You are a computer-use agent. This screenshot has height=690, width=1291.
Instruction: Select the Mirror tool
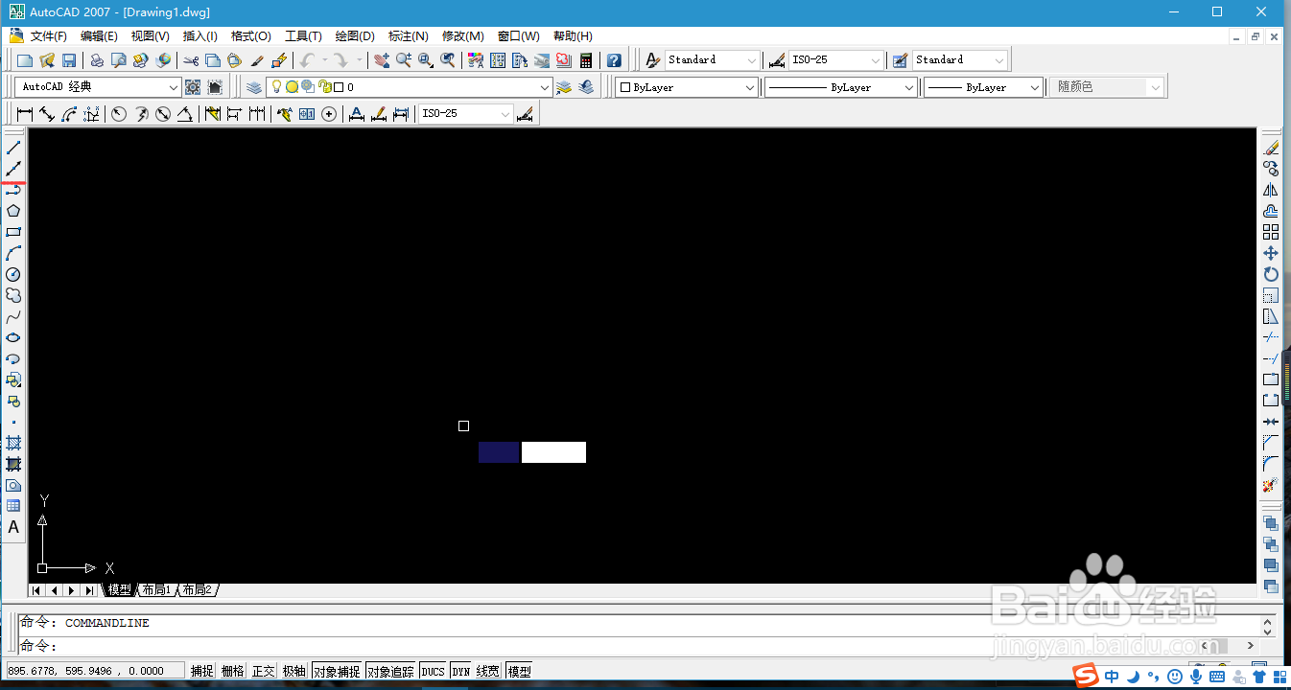point(1271,190)
